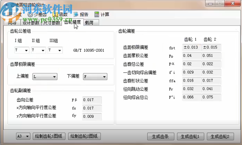The image size is (242, 145).
Task: Click the 齿轮 2 column header
Action: coord(210,39)
